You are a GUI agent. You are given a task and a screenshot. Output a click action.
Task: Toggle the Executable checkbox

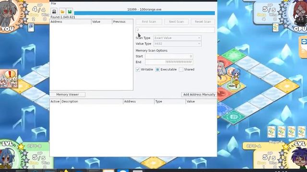(x=158, y=69)
